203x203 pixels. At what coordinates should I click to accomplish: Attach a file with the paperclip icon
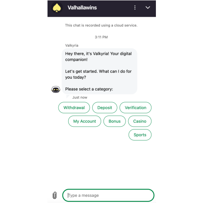[54, 195]
